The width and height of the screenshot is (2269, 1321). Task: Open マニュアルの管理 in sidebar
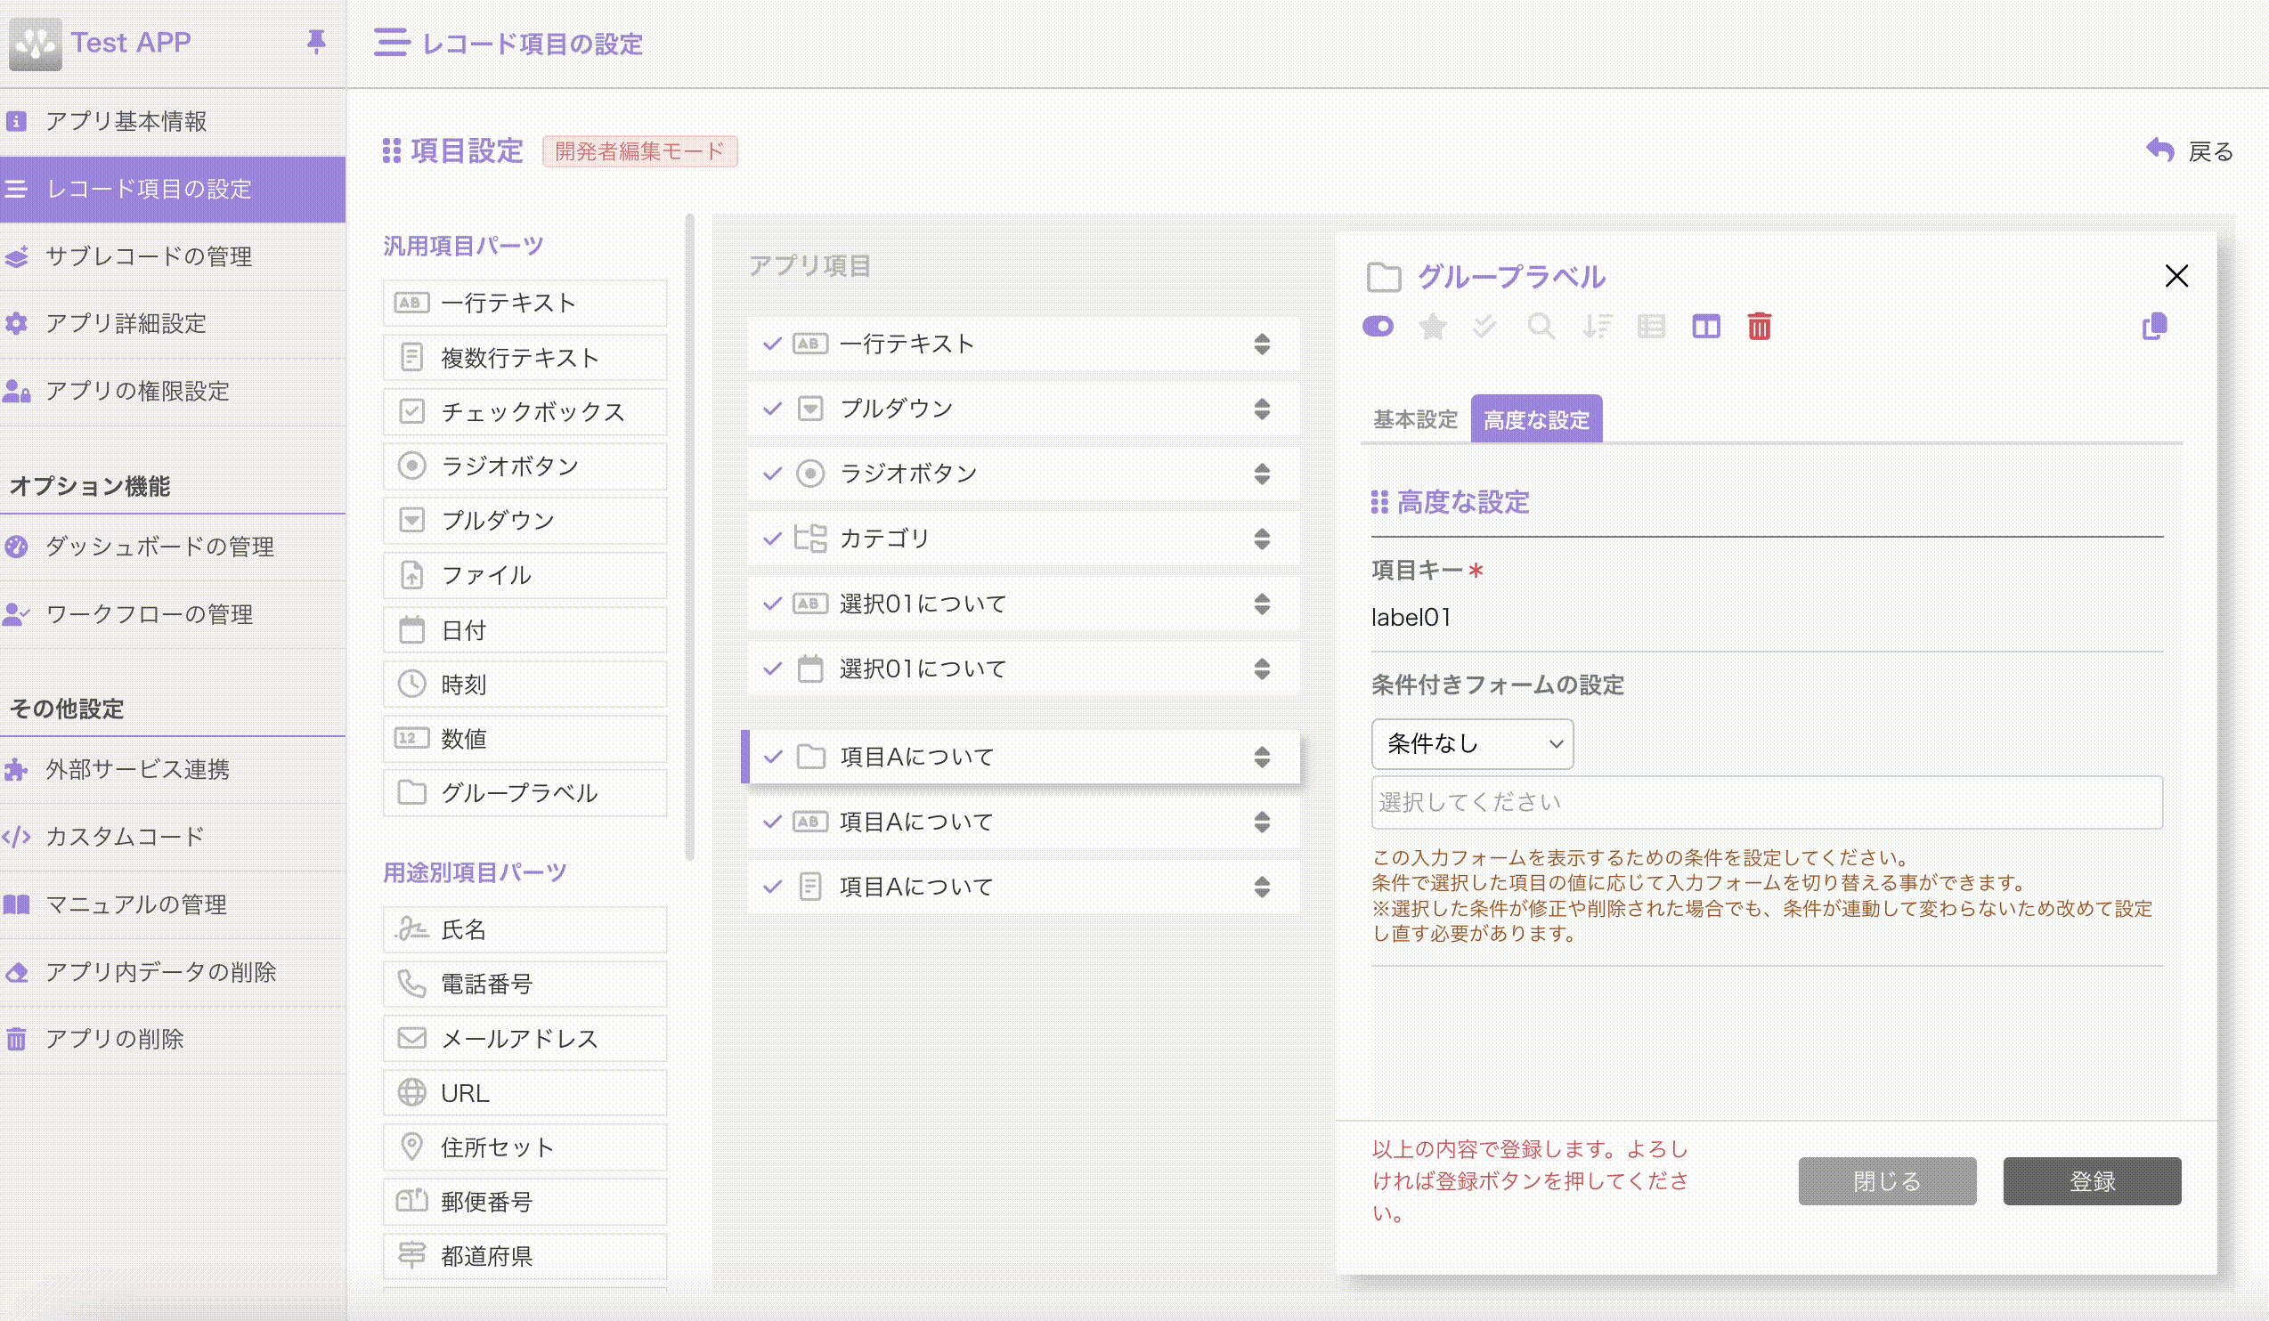coord(173,904)
